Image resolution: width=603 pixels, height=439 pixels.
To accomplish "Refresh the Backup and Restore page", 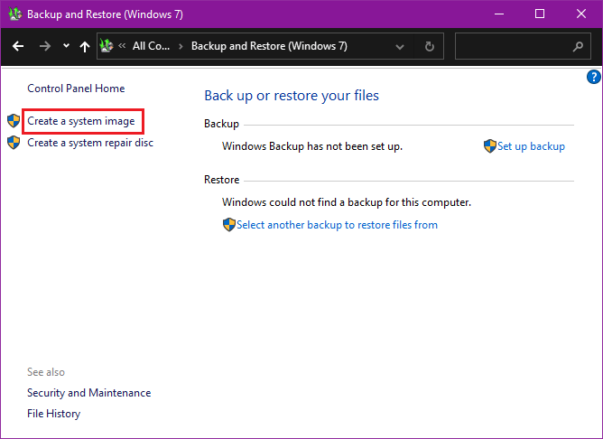I will pos(430,46).
